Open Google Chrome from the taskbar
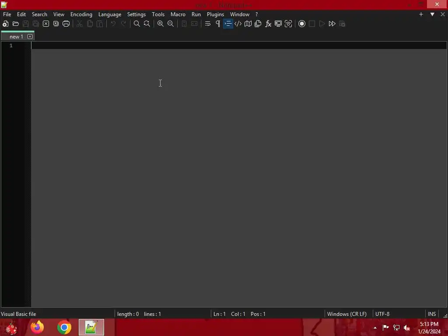Screen dimensions: 448x336 pos(64,327)
